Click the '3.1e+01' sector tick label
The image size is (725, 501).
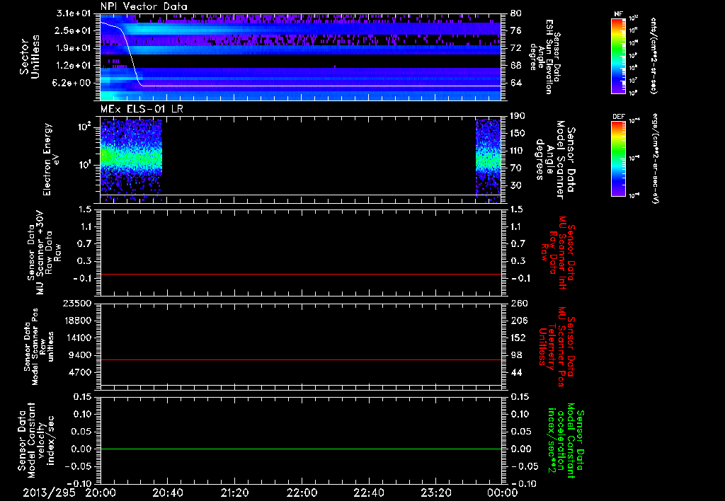(74, 13)
